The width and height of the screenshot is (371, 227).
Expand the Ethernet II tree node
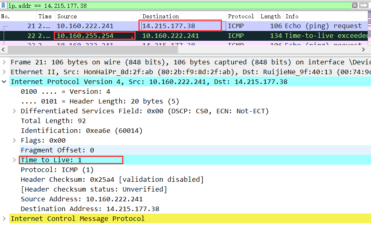point(4,72)
